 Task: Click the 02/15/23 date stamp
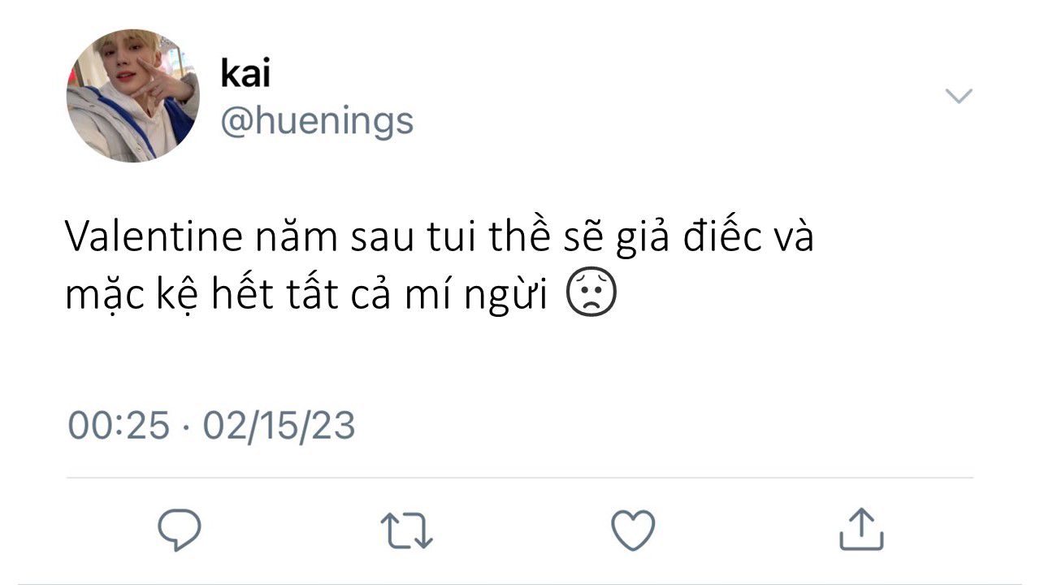click(x=279, y=426)
